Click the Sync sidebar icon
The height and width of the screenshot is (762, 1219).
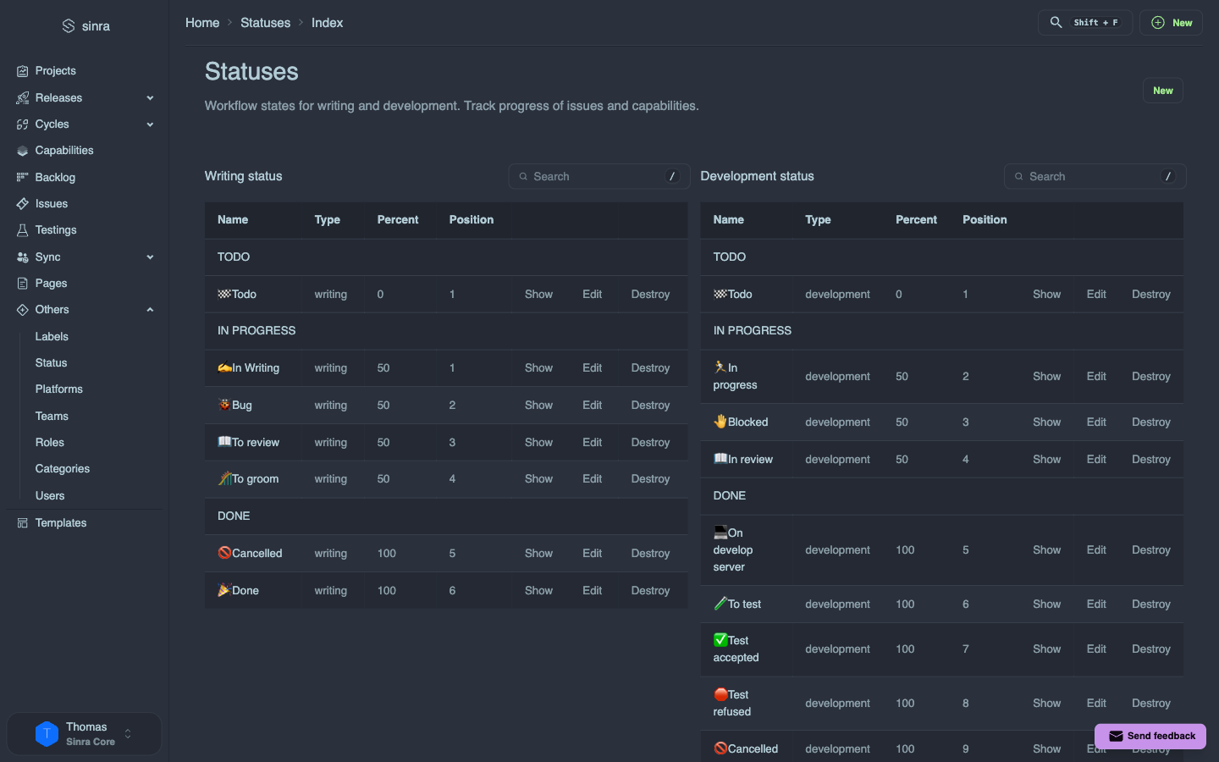(x=23, y=257)
